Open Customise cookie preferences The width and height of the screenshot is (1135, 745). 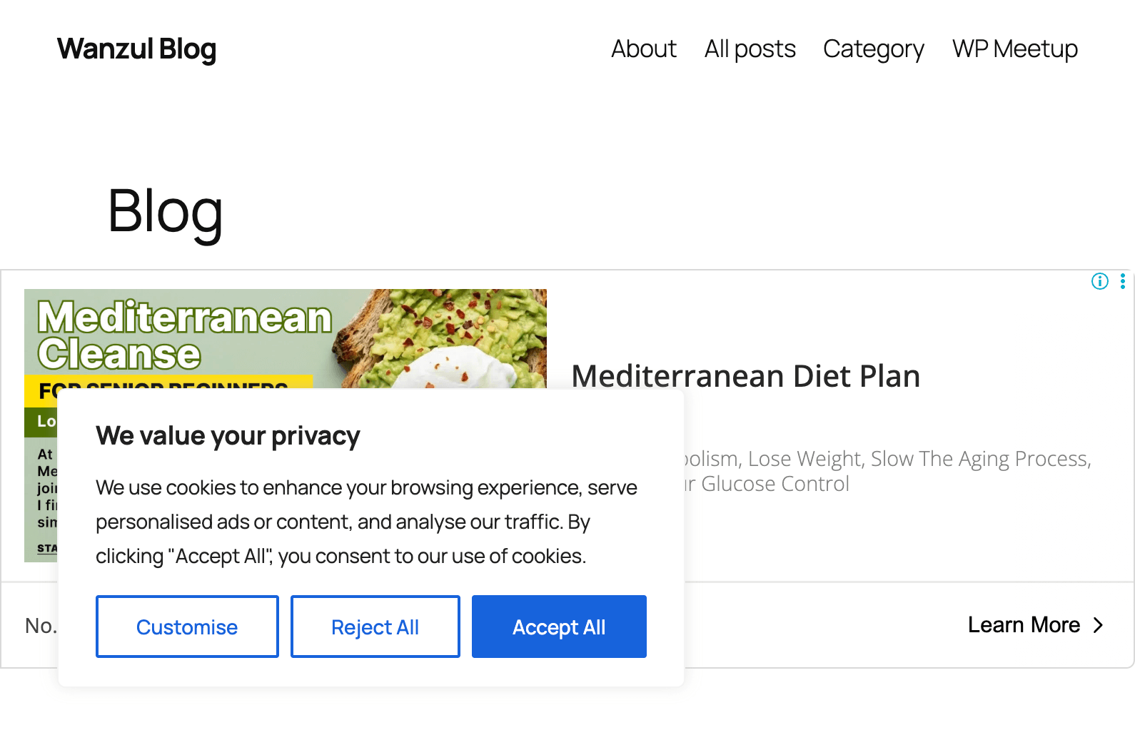(187, 627)
